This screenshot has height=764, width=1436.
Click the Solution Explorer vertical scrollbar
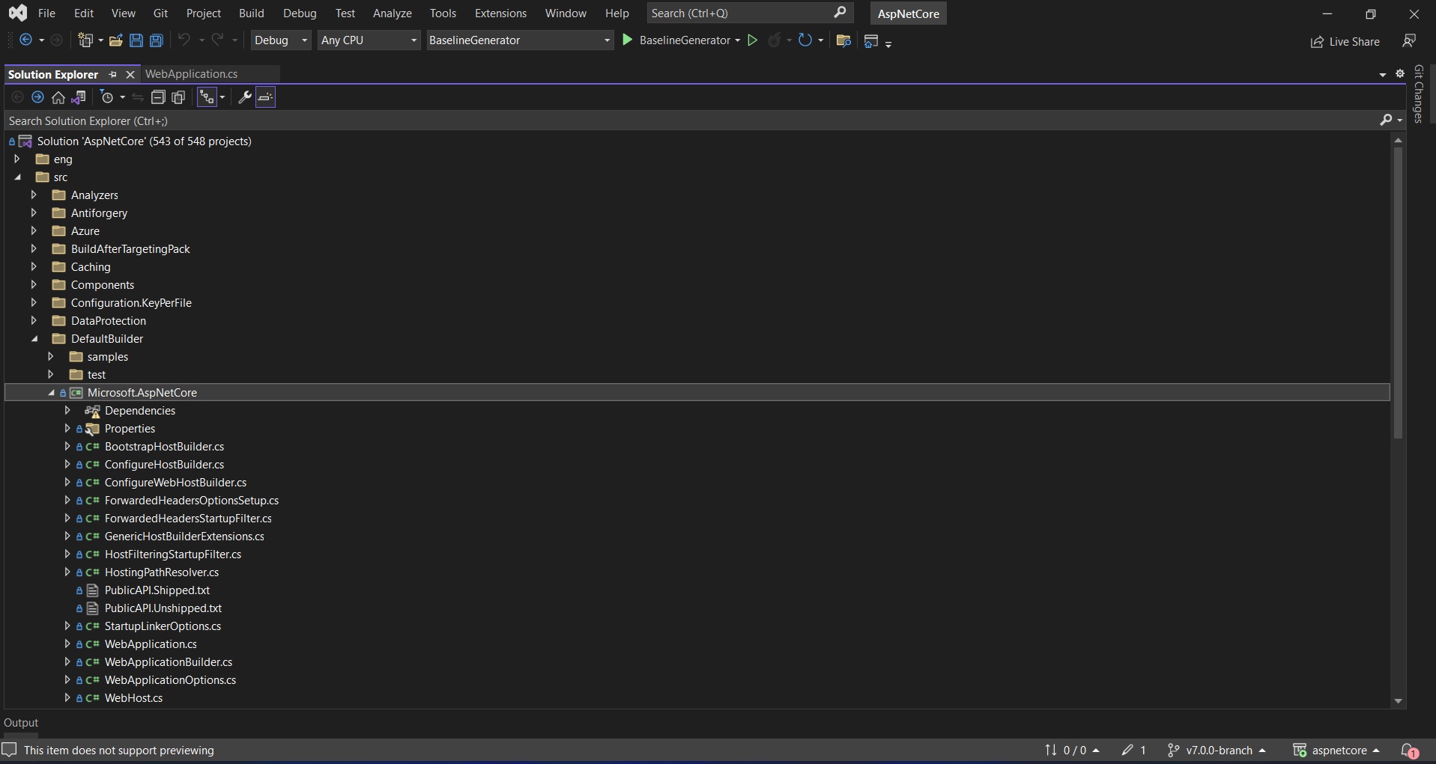tap(1398, 292)
